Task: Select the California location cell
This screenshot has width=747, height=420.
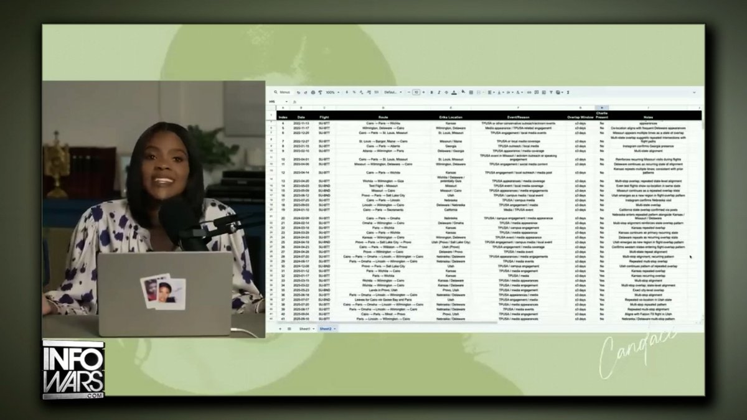Action: click(x=451, y=210)
